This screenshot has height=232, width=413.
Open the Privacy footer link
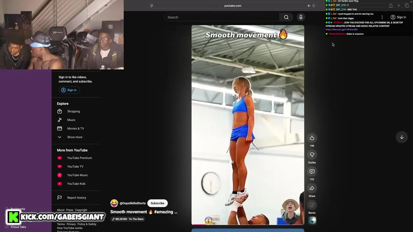pos(71,224)
